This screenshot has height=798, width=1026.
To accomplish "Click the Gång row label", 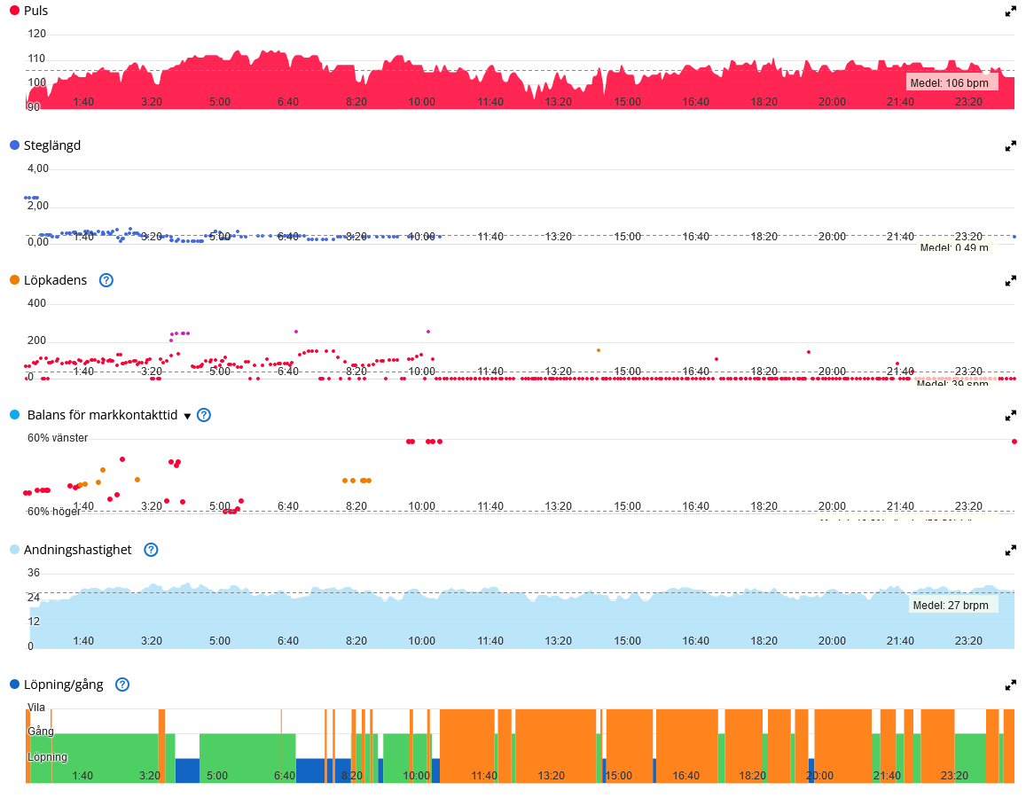I will (41, 731).
